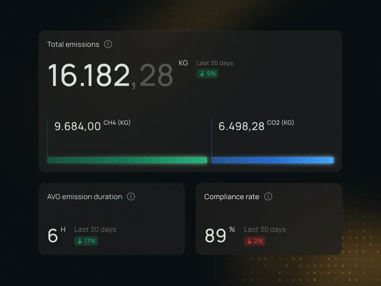This screenshot has width=381, height=286.
Task: Select Last 30 days in compliance card
Action: [x=265, y=230]
